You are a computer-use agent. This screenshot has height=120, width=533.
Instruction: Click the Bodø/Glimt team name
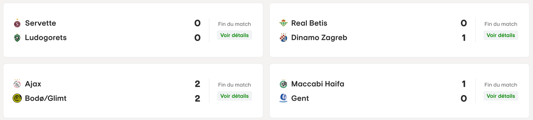tap(46, 98)
